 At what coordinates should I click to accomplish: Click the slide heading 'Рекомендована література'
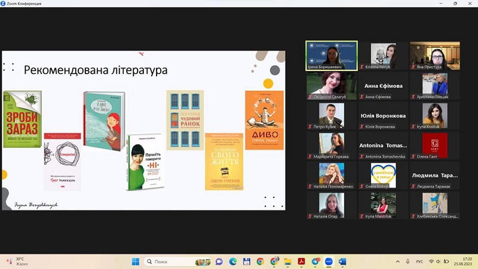tap(96, 70)
